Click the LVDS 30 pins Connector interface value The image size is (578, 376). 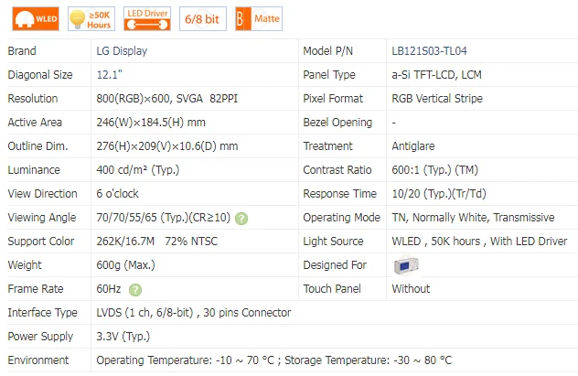tap(194, 313)
